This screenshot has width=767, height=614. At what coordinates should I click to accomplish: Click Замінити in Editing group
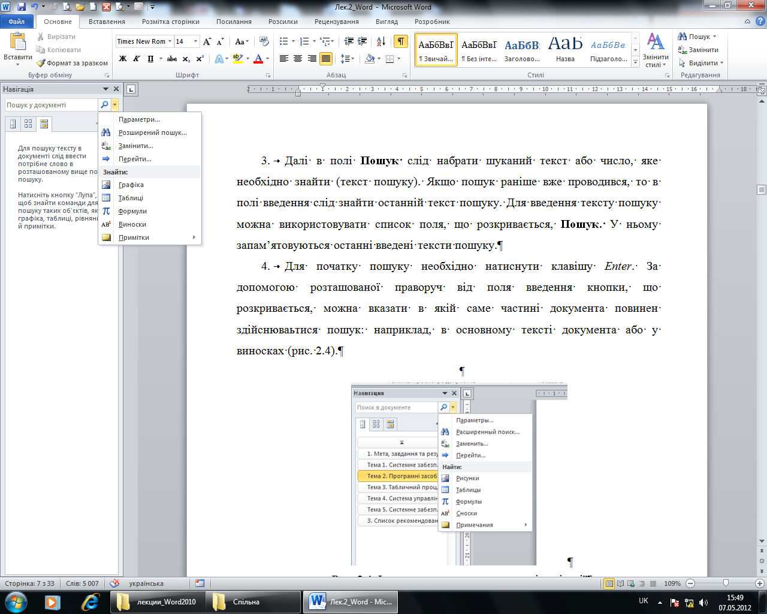[698, 50]
